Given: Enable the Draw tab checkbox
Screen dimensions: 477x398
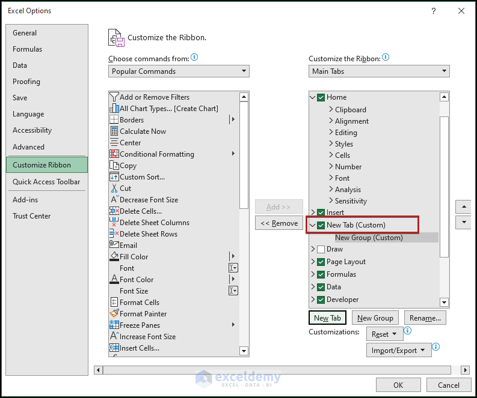Looking at the screenshot, I should [321, 249].
